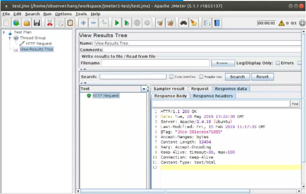Open the Help menu
The width and height of the screenshot is (306, 194).
[96, 14]
